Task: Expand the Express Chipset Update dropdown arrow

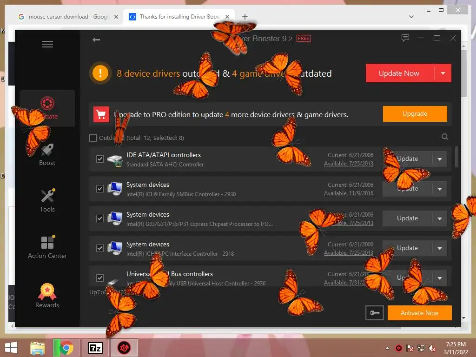Action: (x=440, y=218)
